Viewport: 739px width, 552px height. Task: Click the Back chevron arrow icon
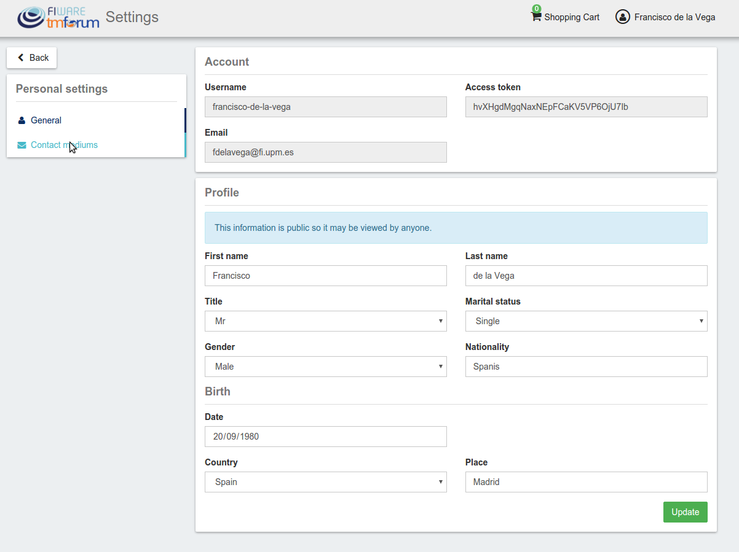coord(21,58)
